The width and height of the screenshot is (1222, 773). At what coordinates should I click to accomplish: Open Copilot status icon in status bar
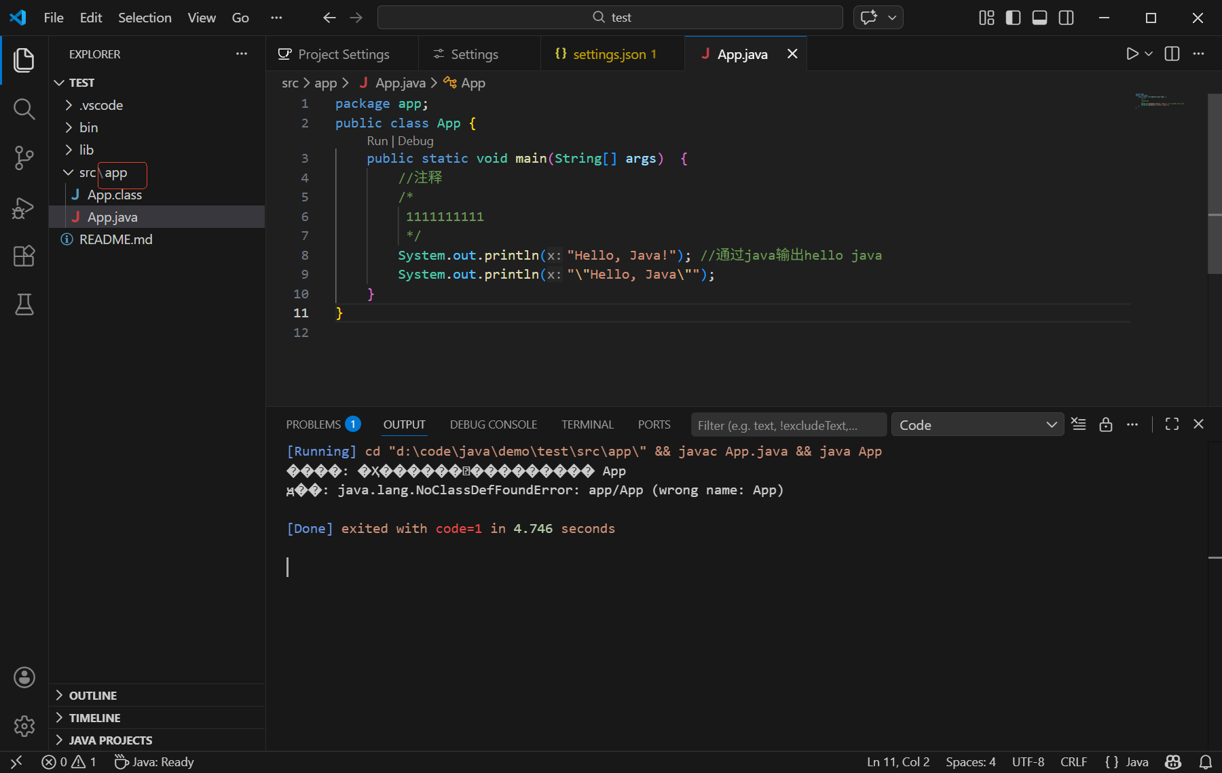(1173, 762)
